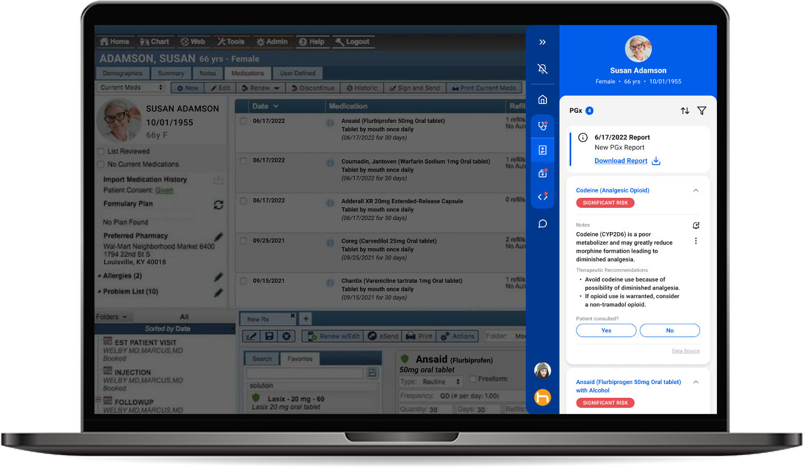803x469 pixels.
Task: Click the Print Current Meds button
Action: [x=484, y=88]
